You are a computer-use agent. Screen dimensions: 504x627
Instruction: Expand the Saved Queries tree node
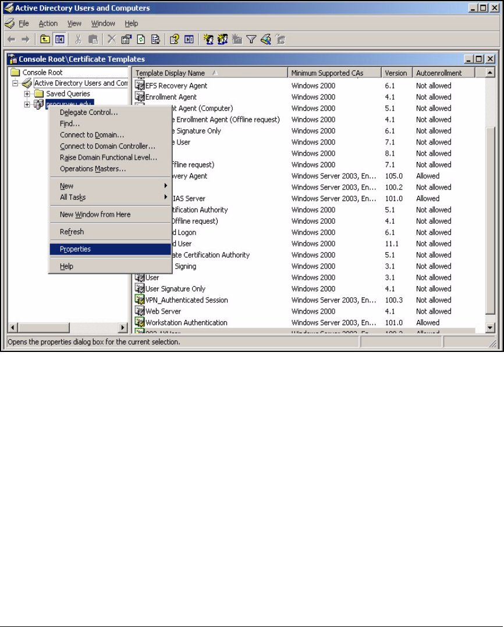27,94
